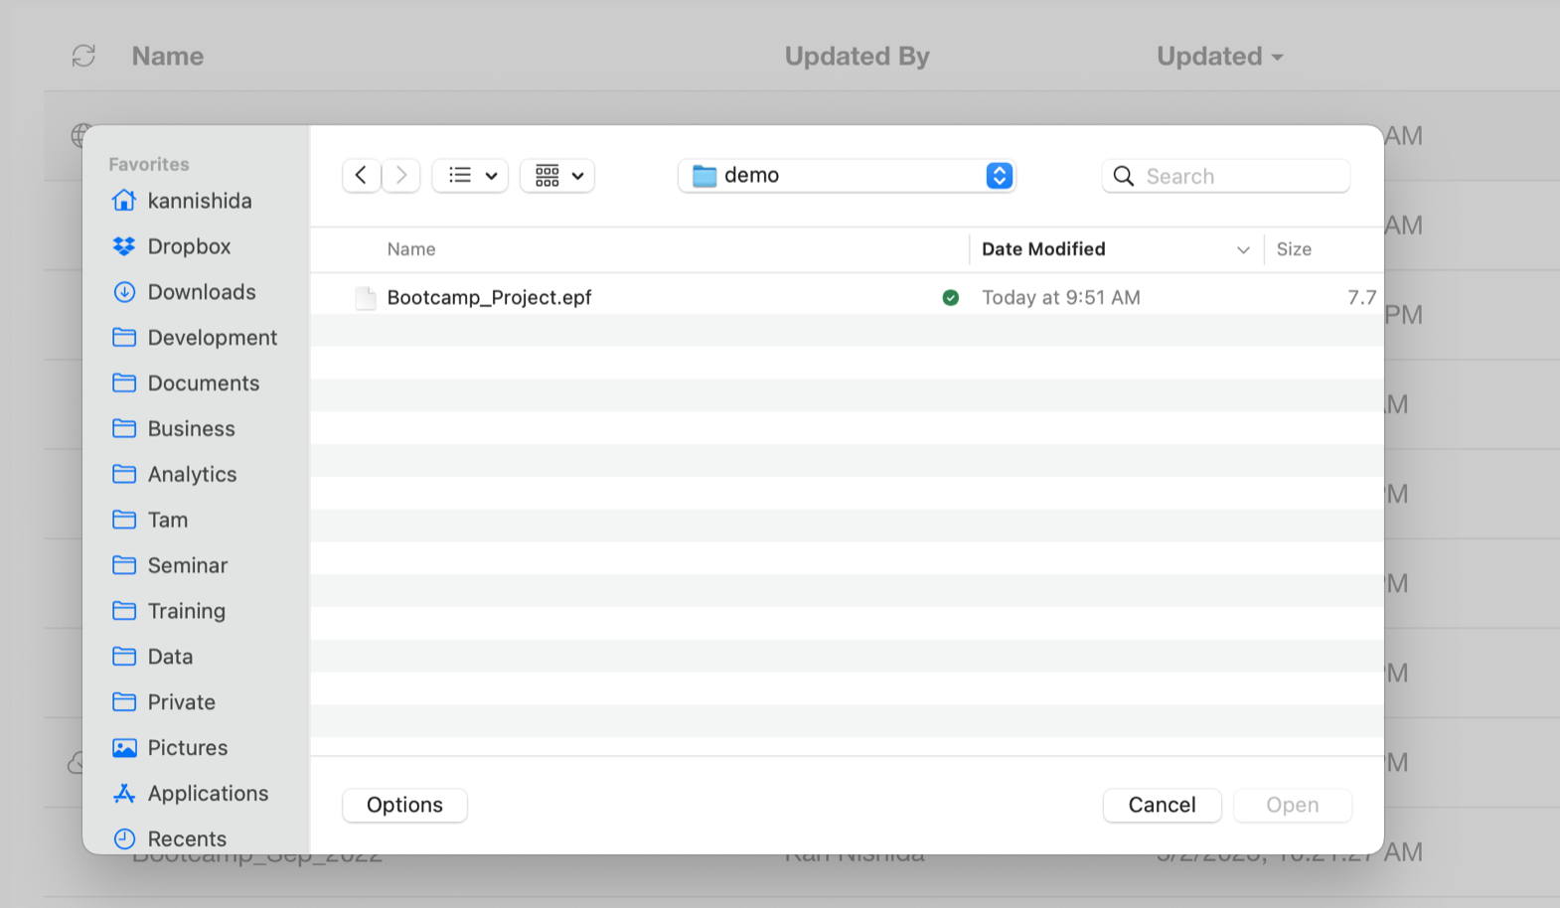Select Bootcamp_Project.epf in the file list
The image size is (1560, 908).
[490, 298]
